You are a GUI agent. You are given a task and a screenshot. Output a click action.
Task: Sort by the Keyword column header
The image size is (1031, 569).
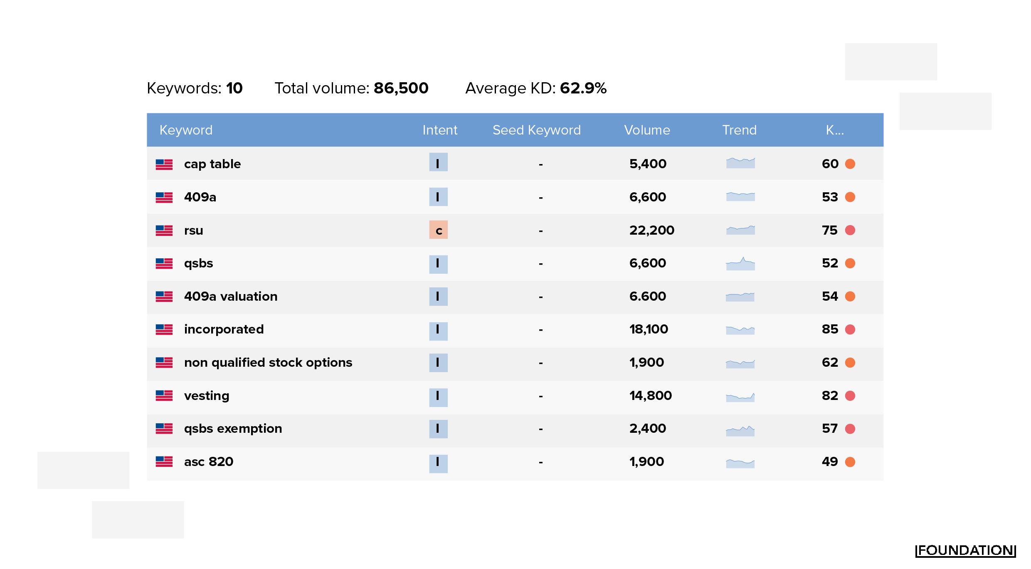(x=186, y=130)
